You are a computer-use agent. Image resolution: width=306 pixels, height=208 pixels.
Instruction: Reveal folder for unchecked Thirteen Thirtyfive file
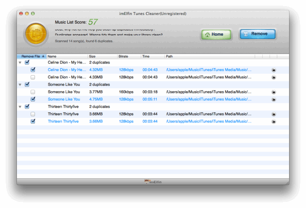click(274, 114)
